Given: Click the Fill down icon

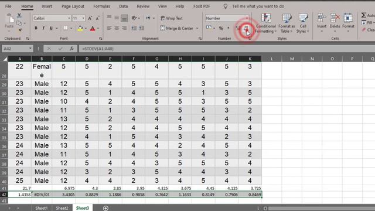Looking at the screenshot, I should [x=364, y=23].
